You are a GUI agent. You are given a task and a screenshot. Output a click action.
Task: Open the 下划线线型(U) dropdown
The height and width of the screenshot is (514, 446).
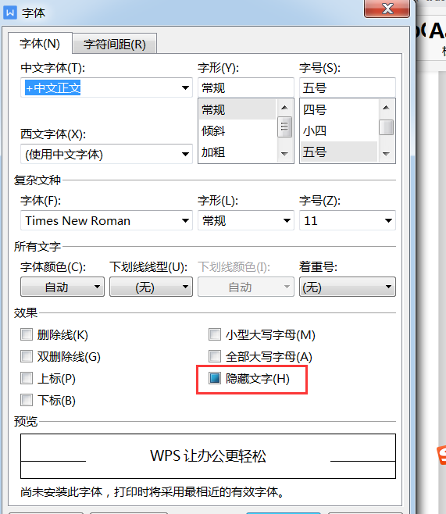tap(151, 287)
